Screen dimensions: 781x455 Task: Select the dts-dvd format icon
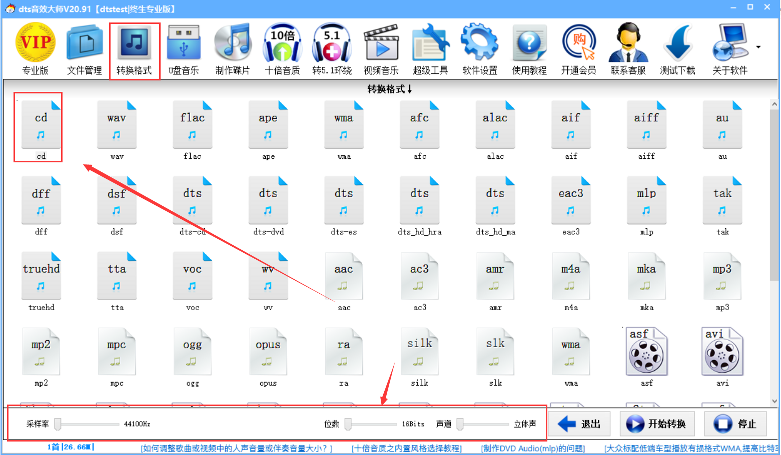(268, 205)
